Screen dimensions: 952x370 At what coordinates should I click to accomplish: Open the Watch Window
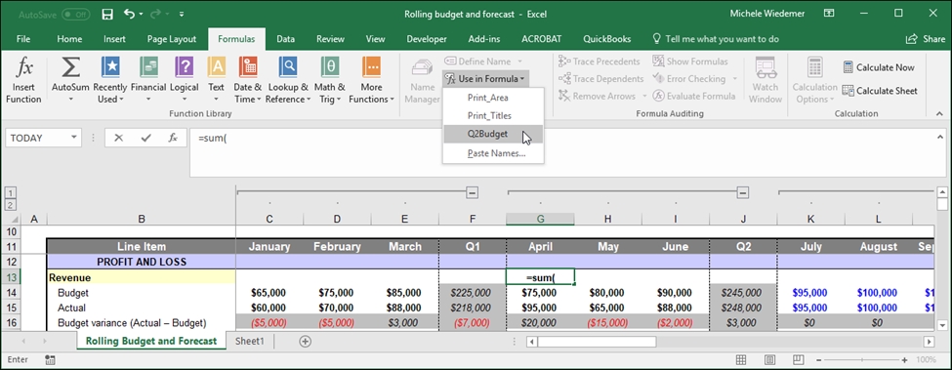pyautogui.click(x=766, y=81)
